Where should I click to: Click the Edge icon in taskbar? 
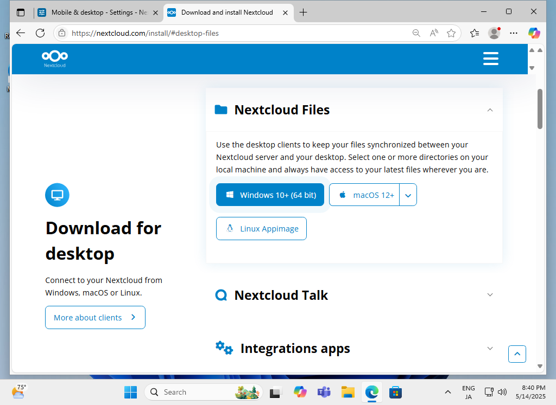(371, 392)
